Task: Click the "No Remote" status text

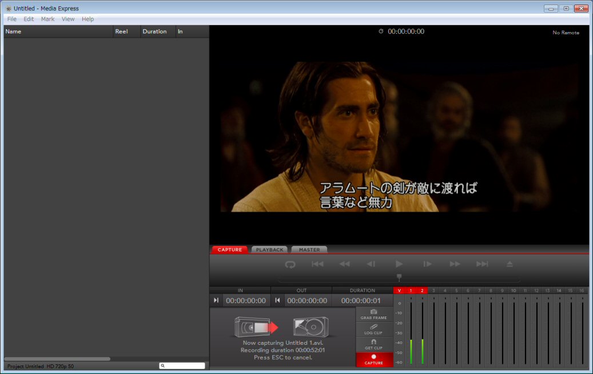Action: pos(566,33)
